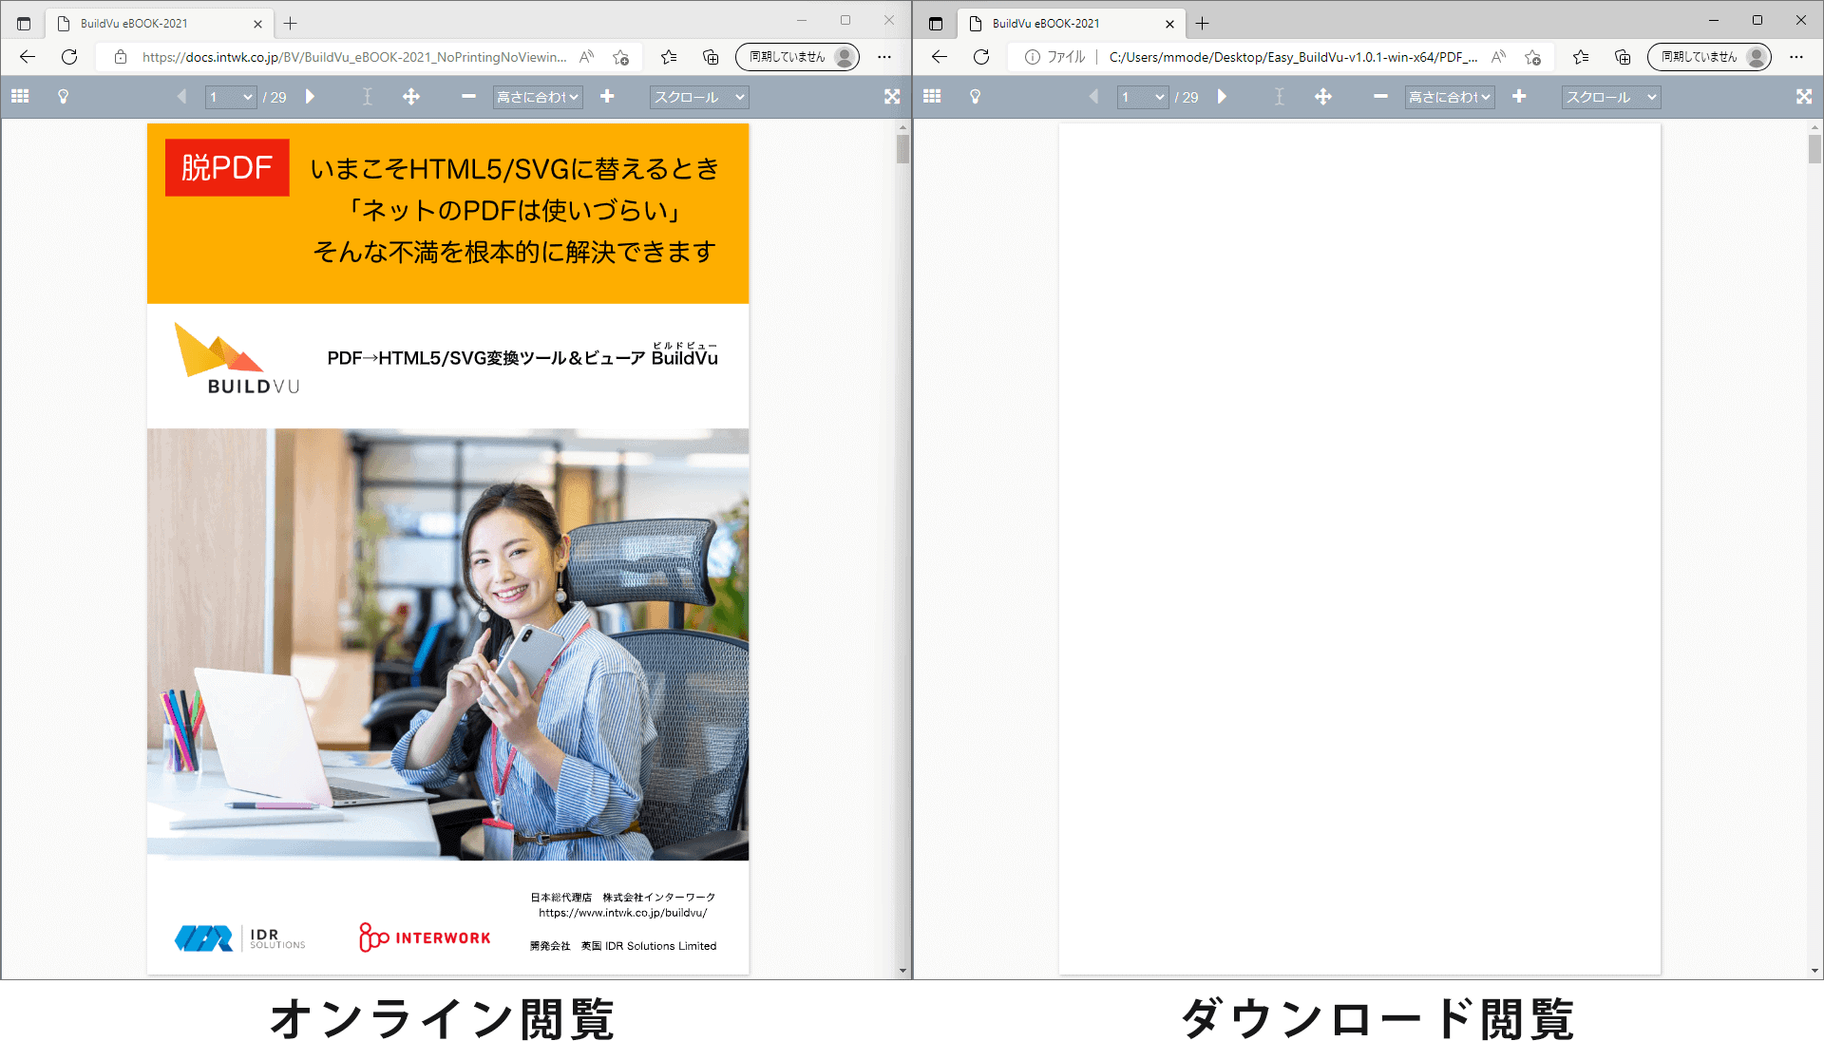The image size is (1824, 1060).
Task: Open page number dropdown in left viewer
Action: tap(231, 97)
